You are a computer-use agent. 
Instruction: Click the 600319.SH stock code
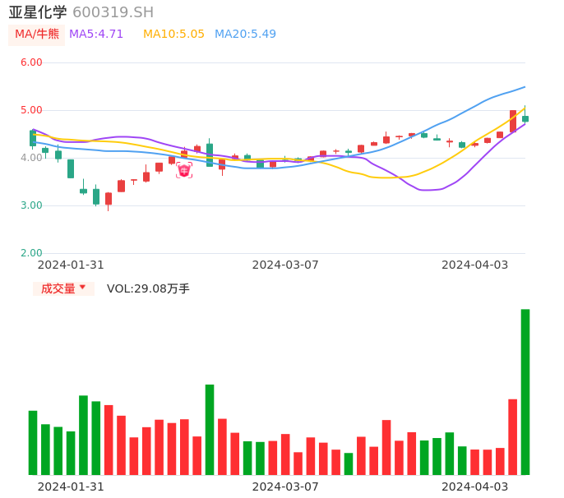pyautogui.click(x=113, y=12)
